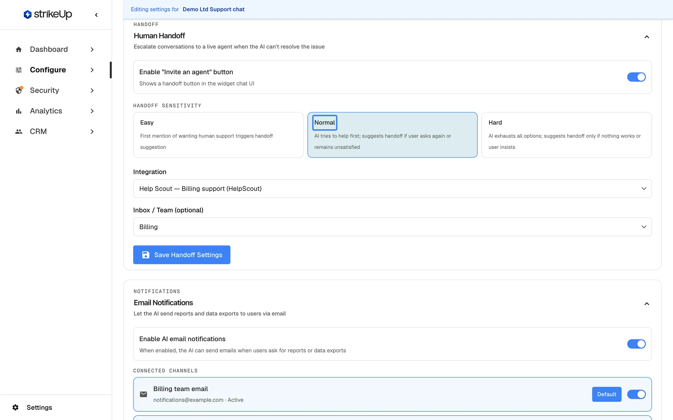Click the notifications@example.com address text
673x420 pixels.
188,400
